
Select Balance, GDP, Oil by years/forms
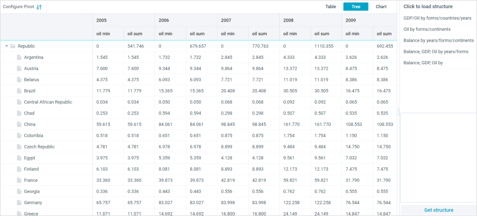coord(436,52)
